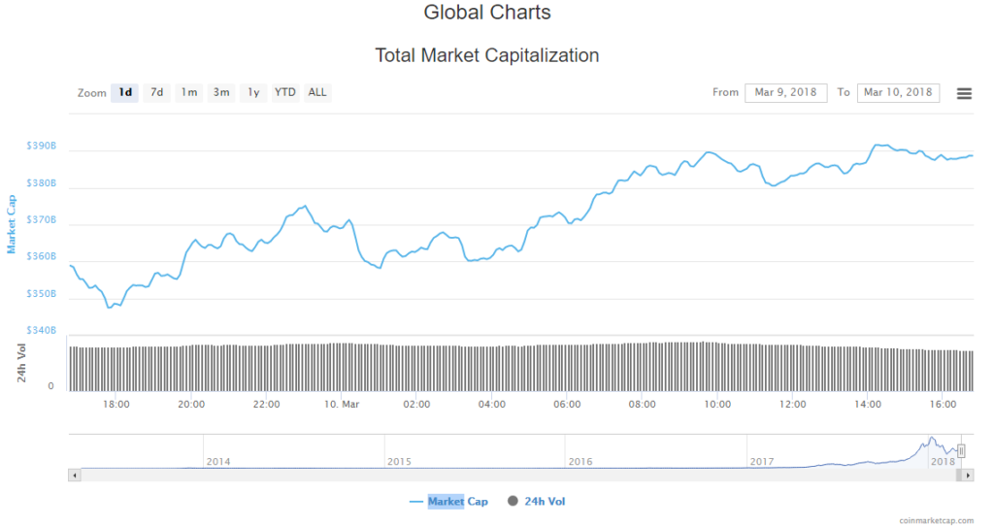Click the From date field
994x526 pixels.
tap(786, 93)
